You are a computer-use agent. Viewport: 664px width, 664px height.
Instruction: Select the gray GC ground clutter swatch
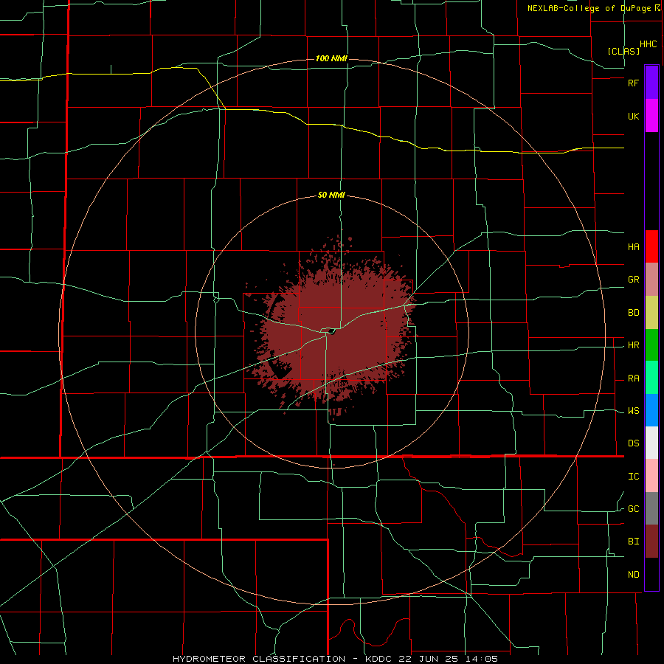point(651,508)
